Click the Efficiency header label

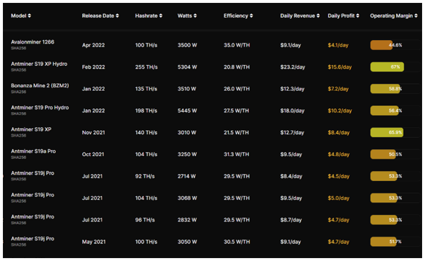pos(236,16)
